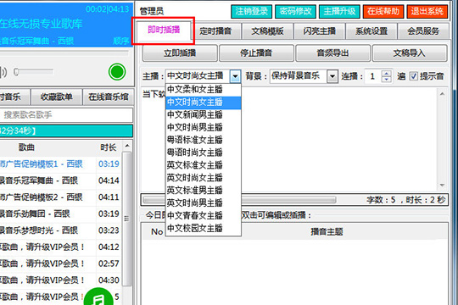Click the 时长 column header
458x305 pixels.
[109, 147]
